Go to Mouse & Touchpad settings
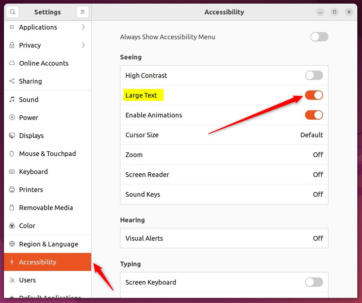This screenshot has width=362, height=303. click(x=47, y=154)
